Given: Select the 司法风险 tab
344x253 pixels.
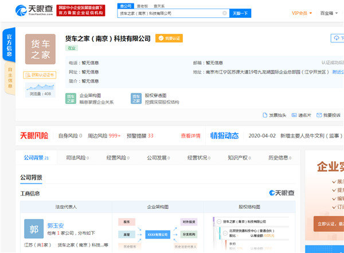Looking at the screenshot, I should click(77, 158).
